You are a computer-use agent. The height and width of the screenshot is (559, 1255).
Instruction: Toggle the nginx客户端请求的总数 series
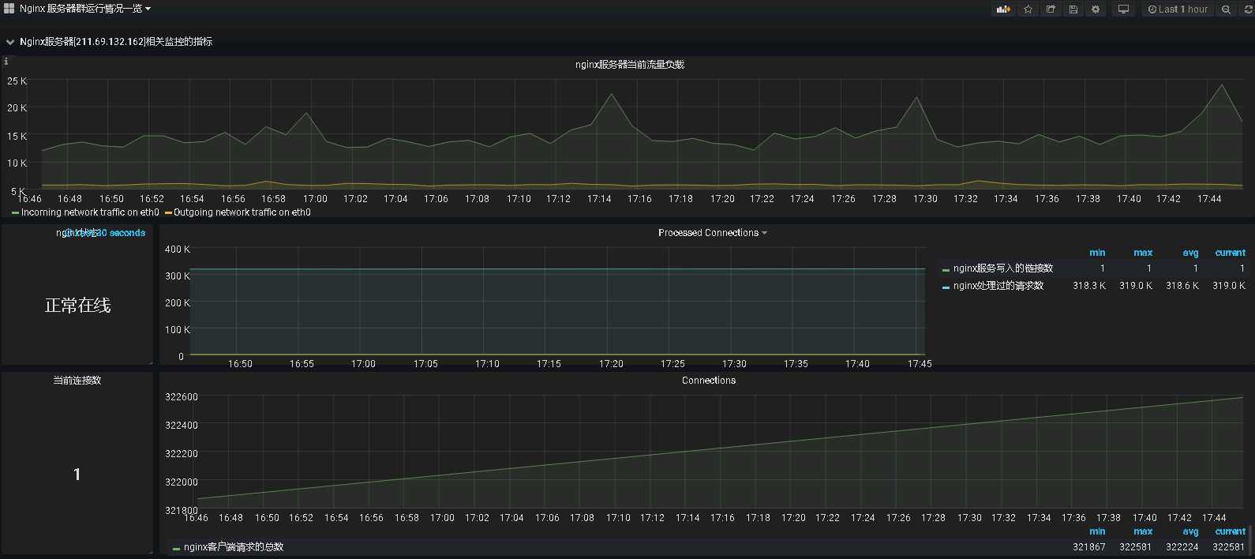pos(233,547)
